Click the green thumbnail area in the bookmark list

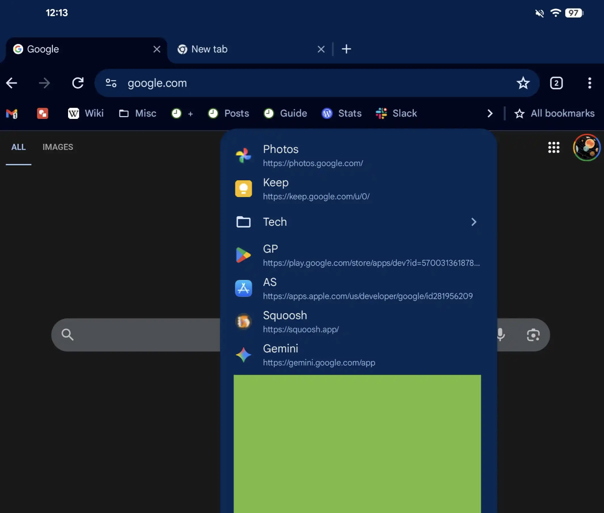(357, 444)
